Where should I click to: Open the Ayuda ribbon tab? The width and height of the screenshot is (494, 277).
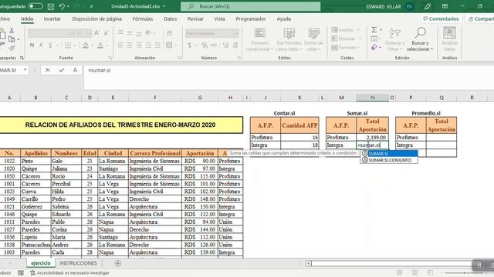point(284,18)
